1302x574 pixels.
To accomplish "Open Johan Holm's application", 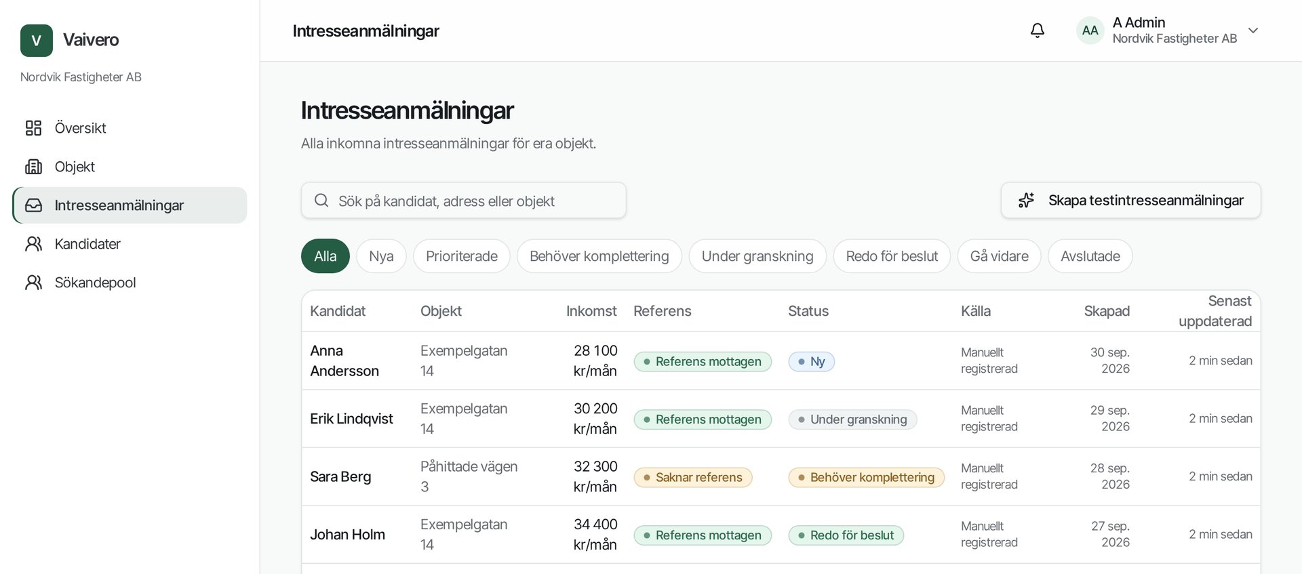I will point(781,535).
